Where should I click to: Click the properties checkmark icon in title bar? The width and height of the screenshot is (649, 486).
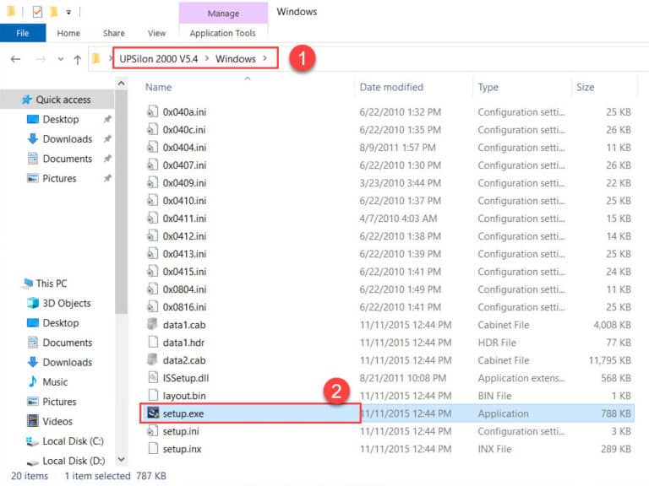coord(37,12)
